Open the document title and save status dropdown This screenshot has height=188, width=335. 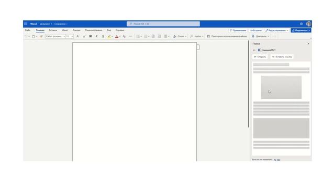[x=53, y=24]
